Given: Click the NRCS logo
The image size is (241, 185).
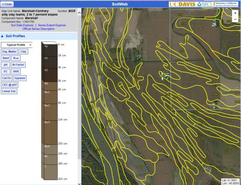Looking at the screenshot, I should 205,4.
